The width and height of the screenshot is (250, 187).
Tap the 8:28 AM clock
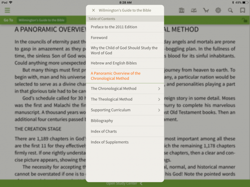click(125, 2)
